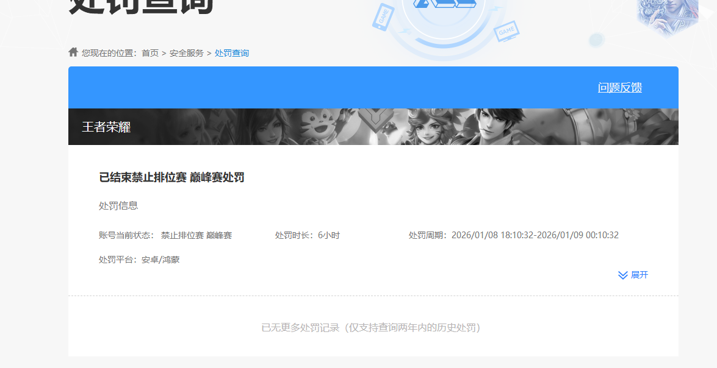717x368 pixels.
Task: Click the home icon beside the breadcrumb
Action: click(71, 52)
